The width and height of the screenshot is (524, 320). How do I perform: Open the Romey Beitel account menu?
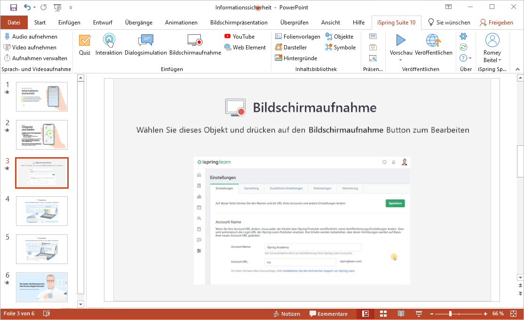coord(492,48)
